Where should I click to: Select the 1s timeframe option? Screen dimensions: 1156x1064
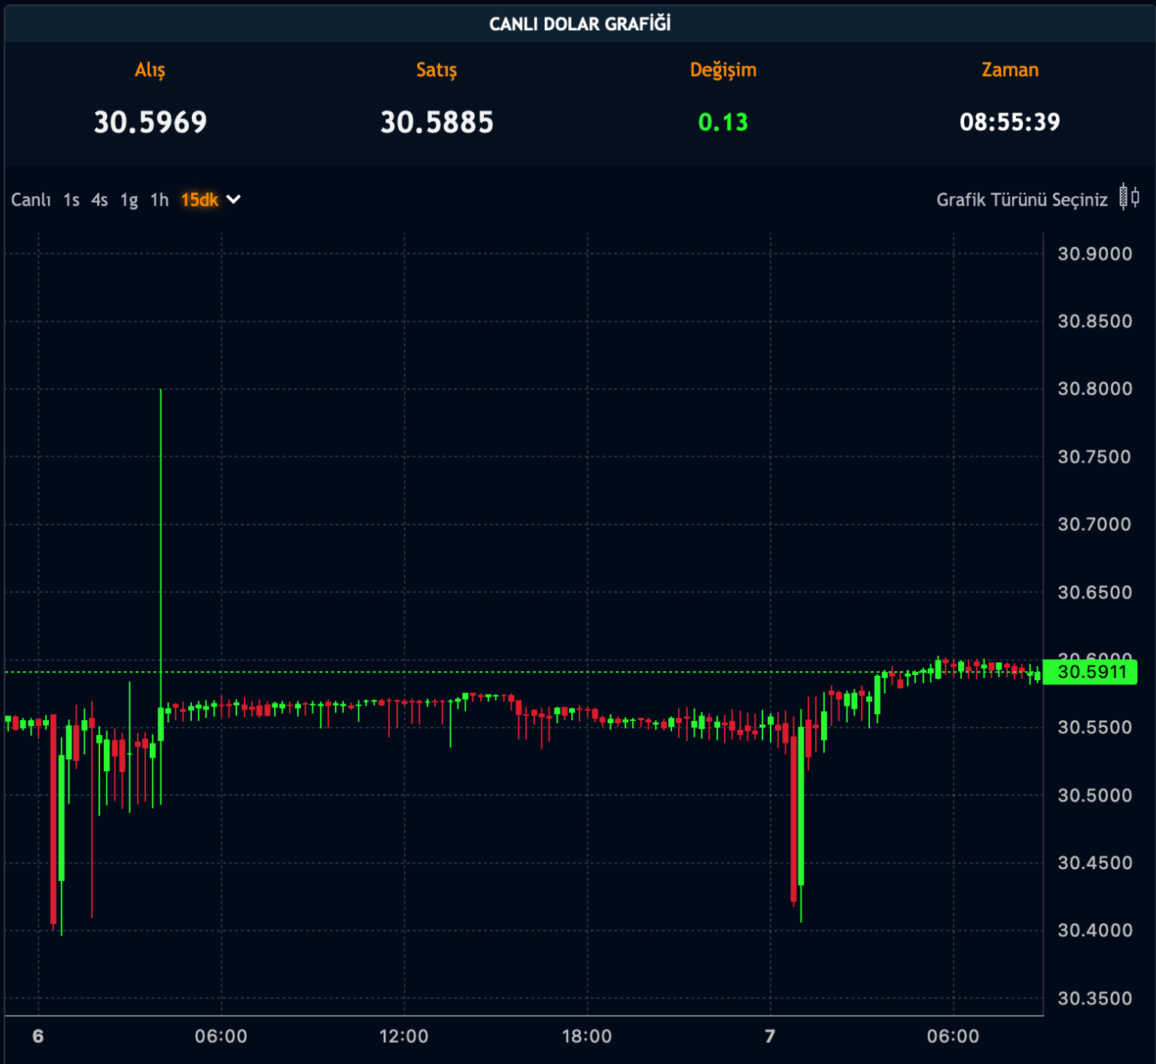pyautogui.click(x=71, y=200)
